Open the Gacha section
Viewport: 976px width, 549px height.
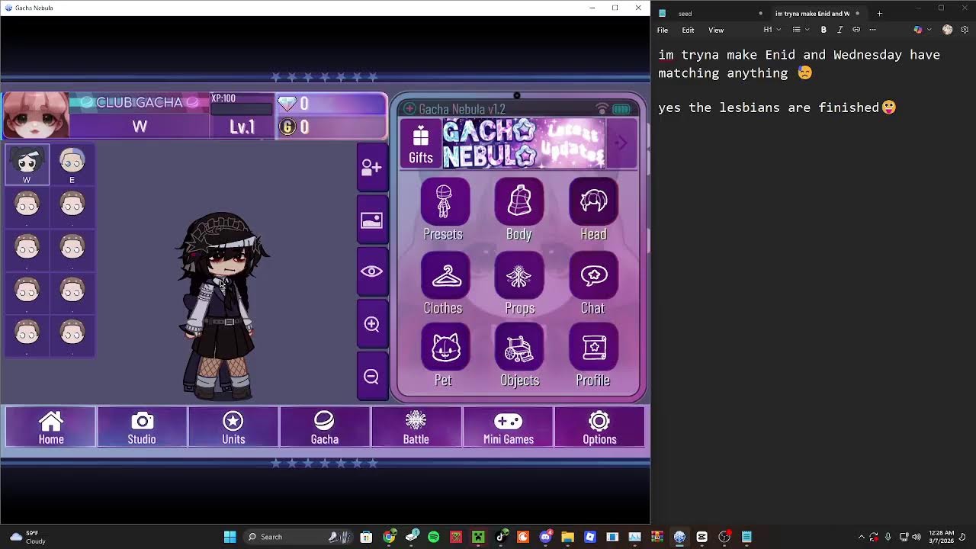point(325,427)
